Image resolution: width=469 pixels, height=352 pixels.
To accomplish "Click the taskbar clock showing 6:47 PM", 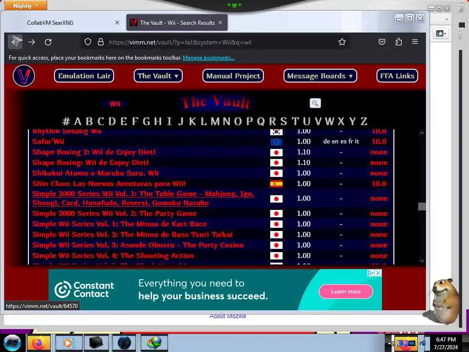I will (x=446, y=343).
